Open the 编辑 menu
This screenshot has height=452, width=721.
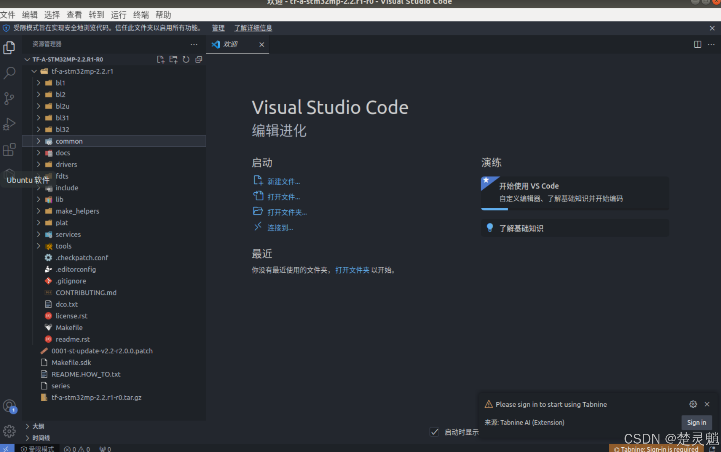30,15
